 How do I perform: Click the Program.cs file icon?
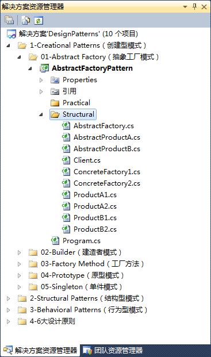pos(55,241)
